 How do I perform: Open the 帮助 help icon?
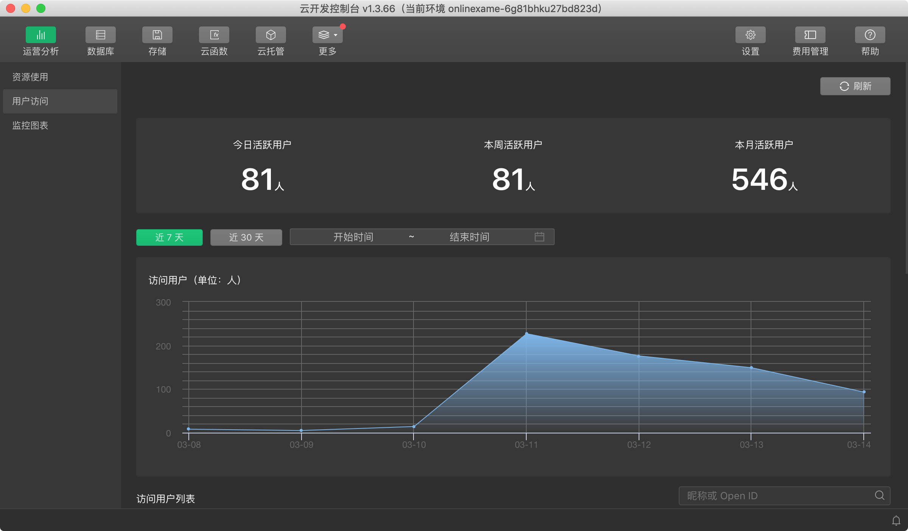[870, 35]
